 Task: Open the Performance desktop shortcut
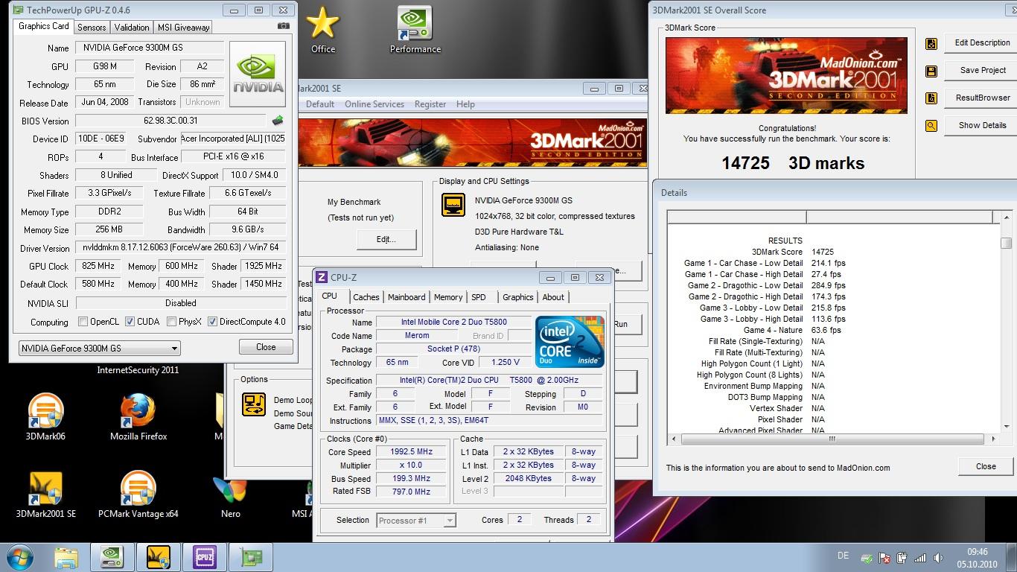(415, 30)
